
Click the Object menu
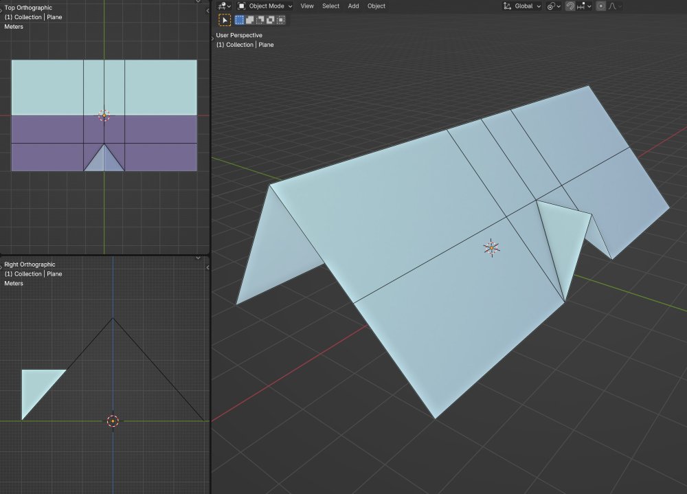click(376, 6)
